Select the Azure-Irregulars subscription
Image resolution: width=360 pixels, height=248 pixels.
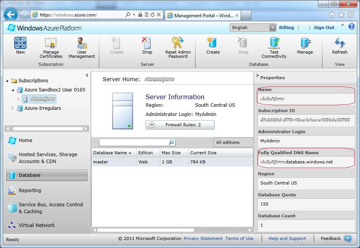click(x=43, y=108)
